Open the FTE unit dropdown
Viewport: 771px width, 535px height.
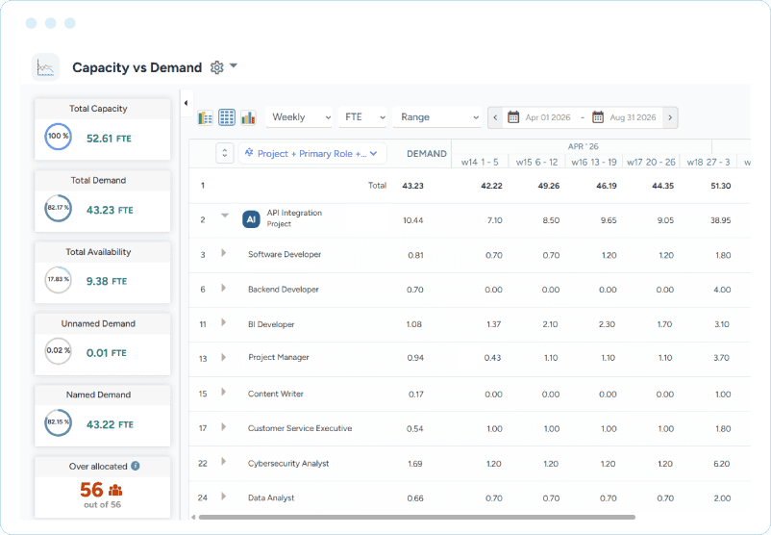(x=362, y=117)
